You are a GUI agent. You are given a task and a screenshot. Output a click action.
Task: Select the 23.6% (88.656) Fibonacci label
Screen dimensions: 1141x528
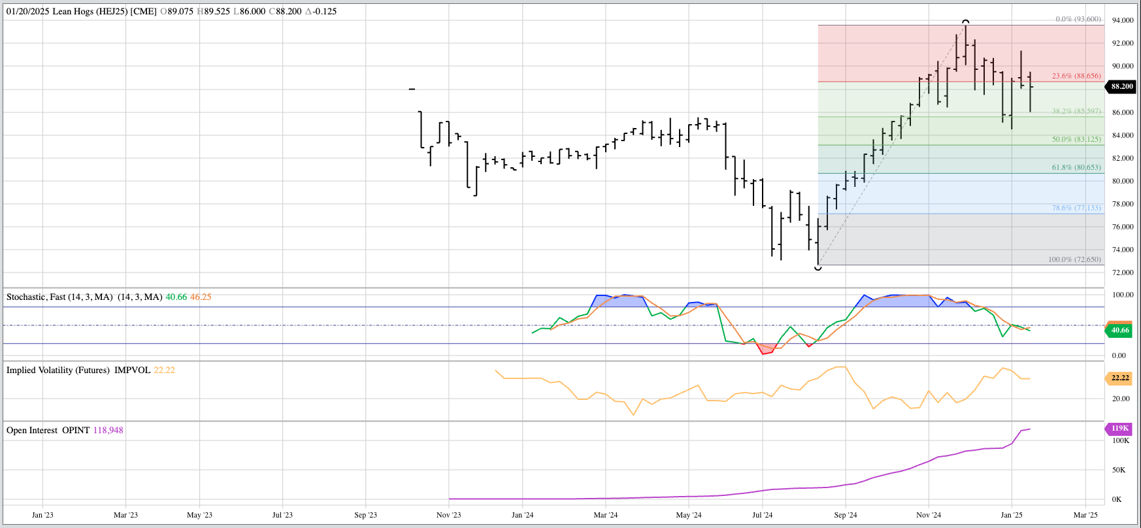click(1076, 76)
